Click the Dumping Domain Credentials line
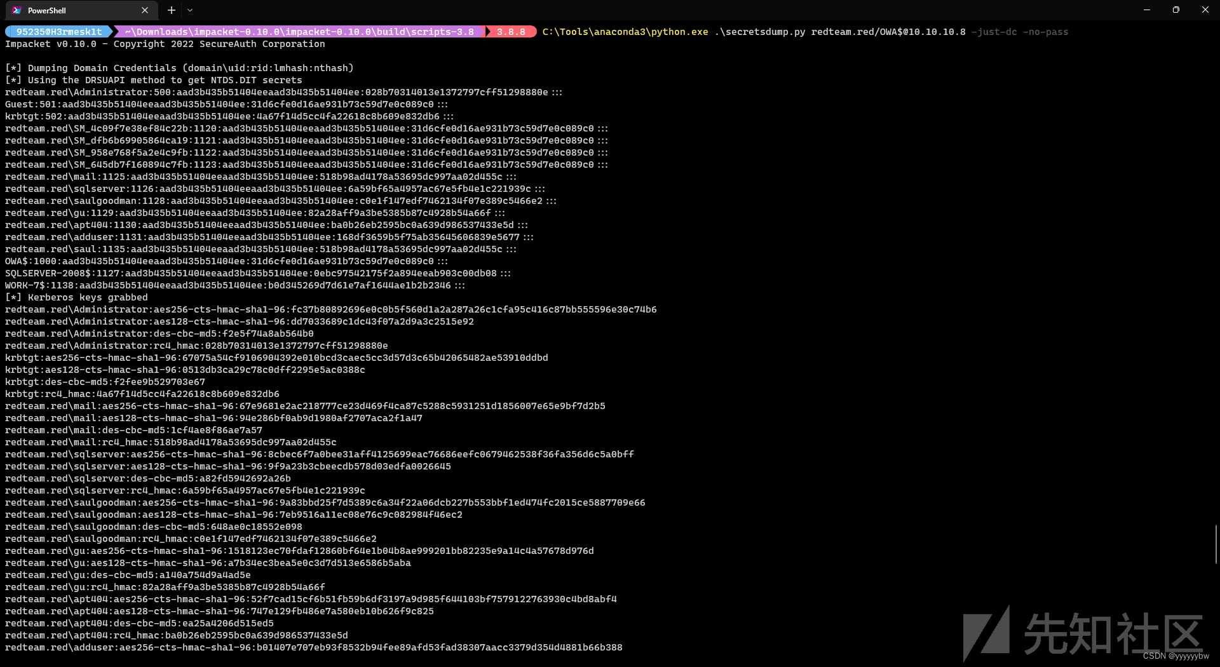 coord(179,68)
